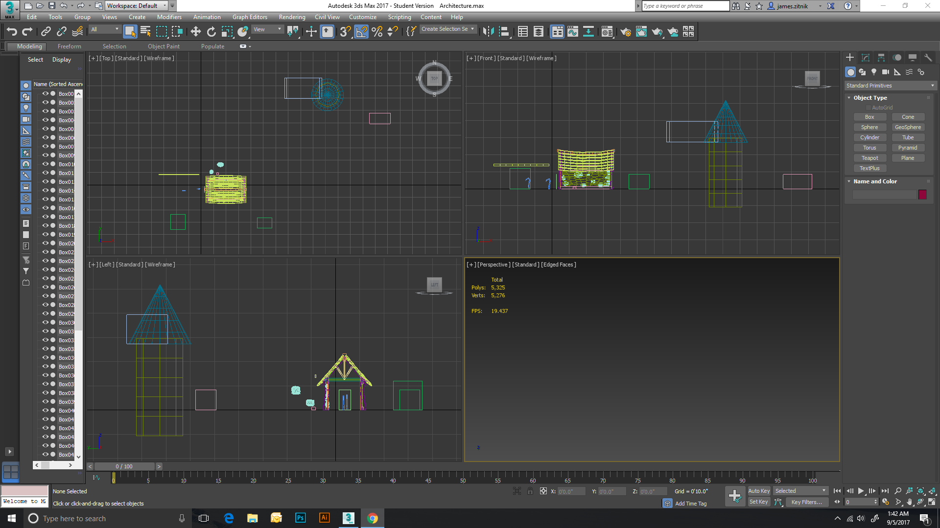Click the Align tool icon
The image size is (940, 528).
[x=504, y=32]
